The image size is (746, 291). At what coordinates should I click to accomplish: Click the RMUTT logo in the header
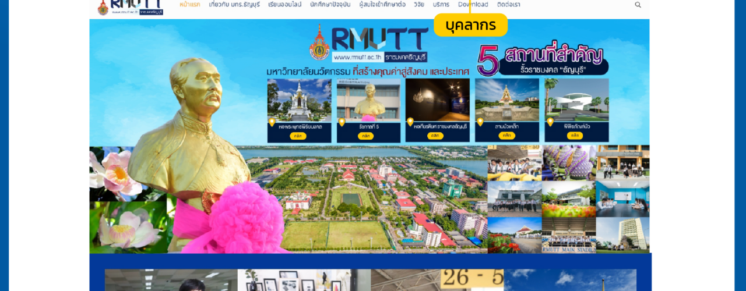pyautogui.click(x=131, y=6)
